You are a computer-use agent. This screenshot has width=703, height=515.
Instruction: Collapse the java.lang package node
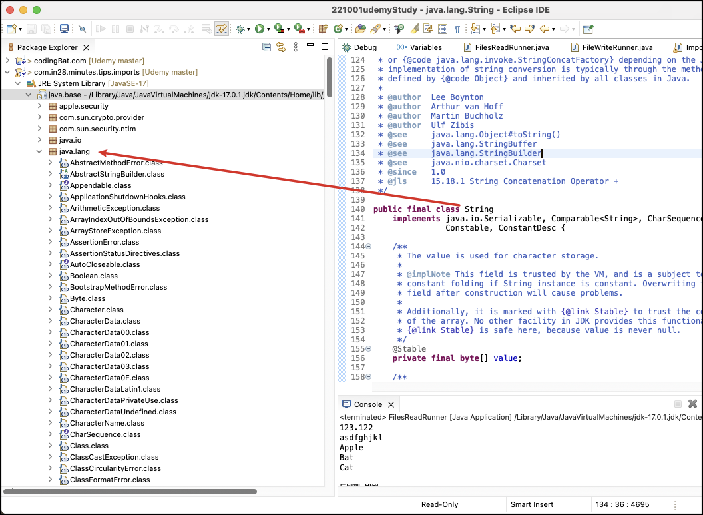[x=39, y=151]
